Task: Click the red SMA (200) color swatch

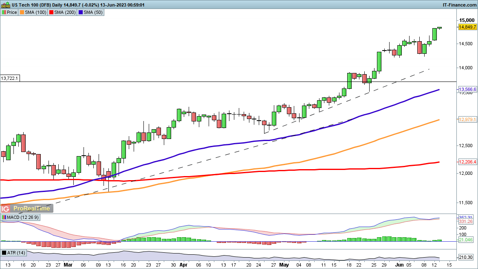Action: 51,12
